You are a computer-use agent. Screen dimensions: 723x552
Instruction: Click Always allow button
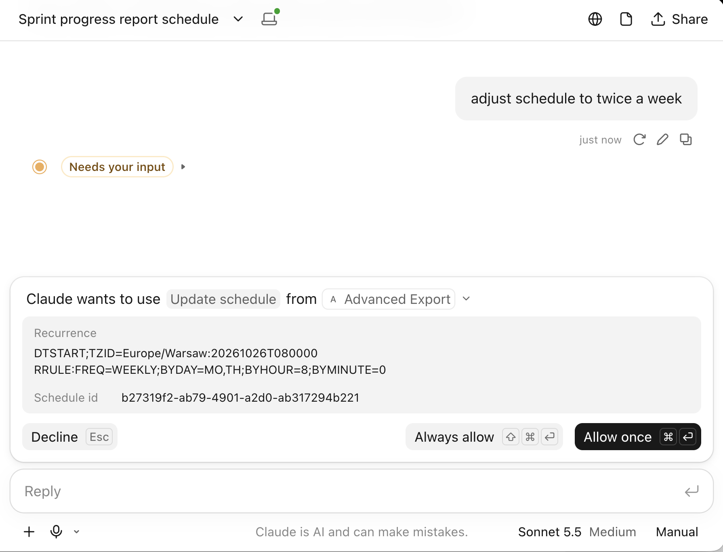(x=484, y=437)
